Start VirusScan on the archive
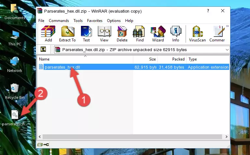Screen dimensions: 250x155 pos(197,34)
